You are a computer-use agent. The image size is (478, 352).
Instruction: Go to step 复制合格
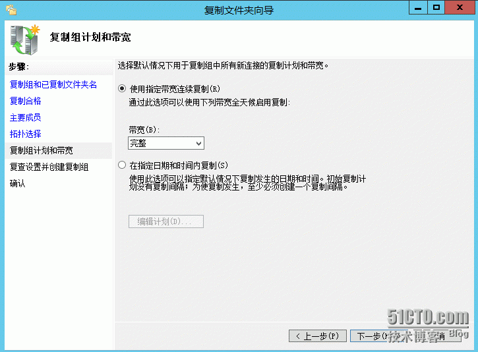[25, 101]
